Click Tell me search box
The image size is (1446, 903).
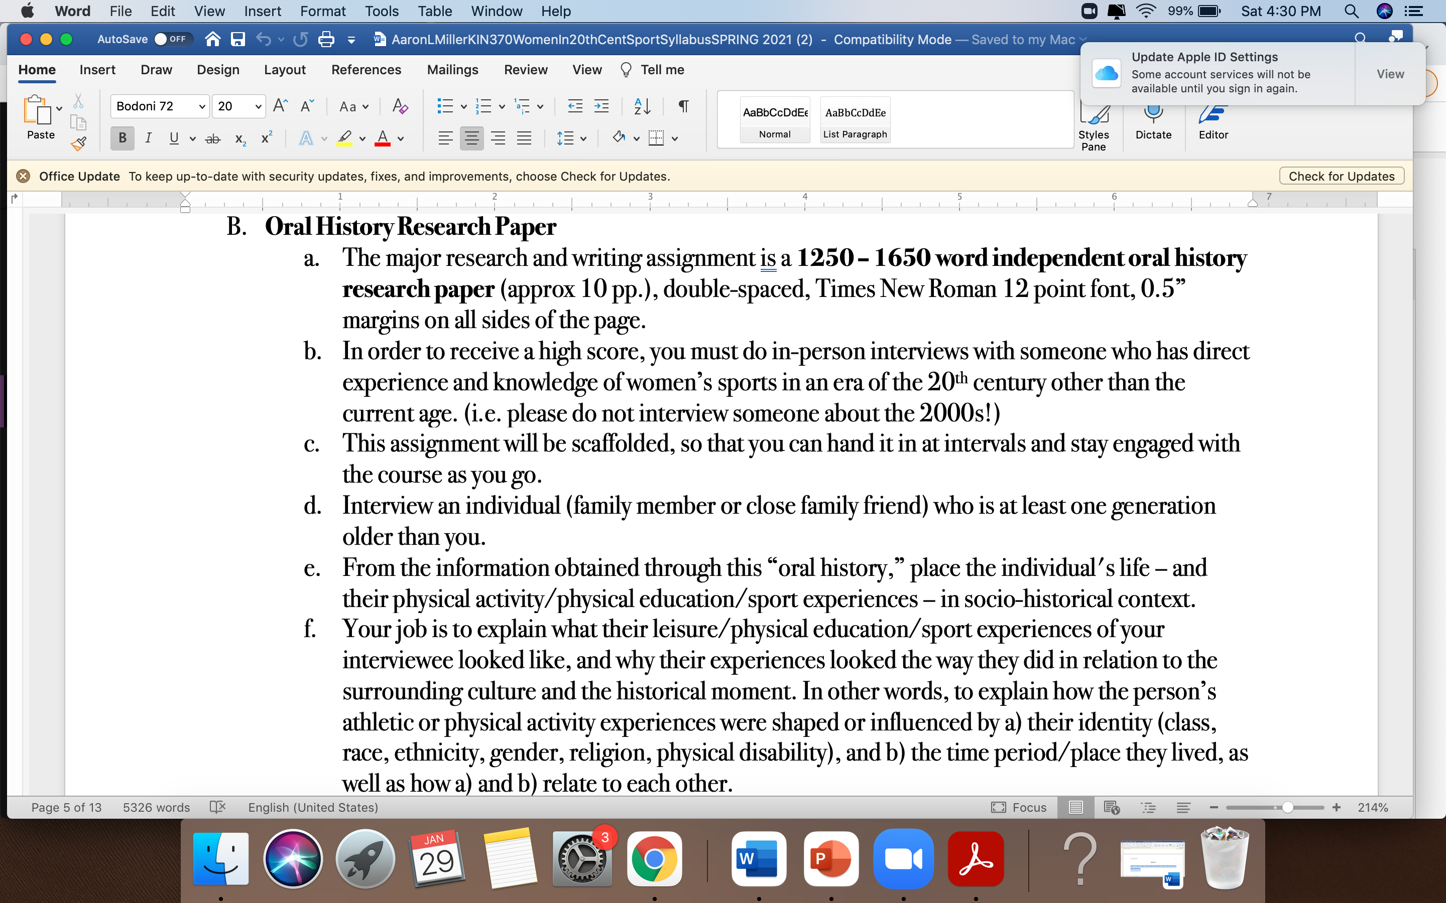(x=653, y=70)
